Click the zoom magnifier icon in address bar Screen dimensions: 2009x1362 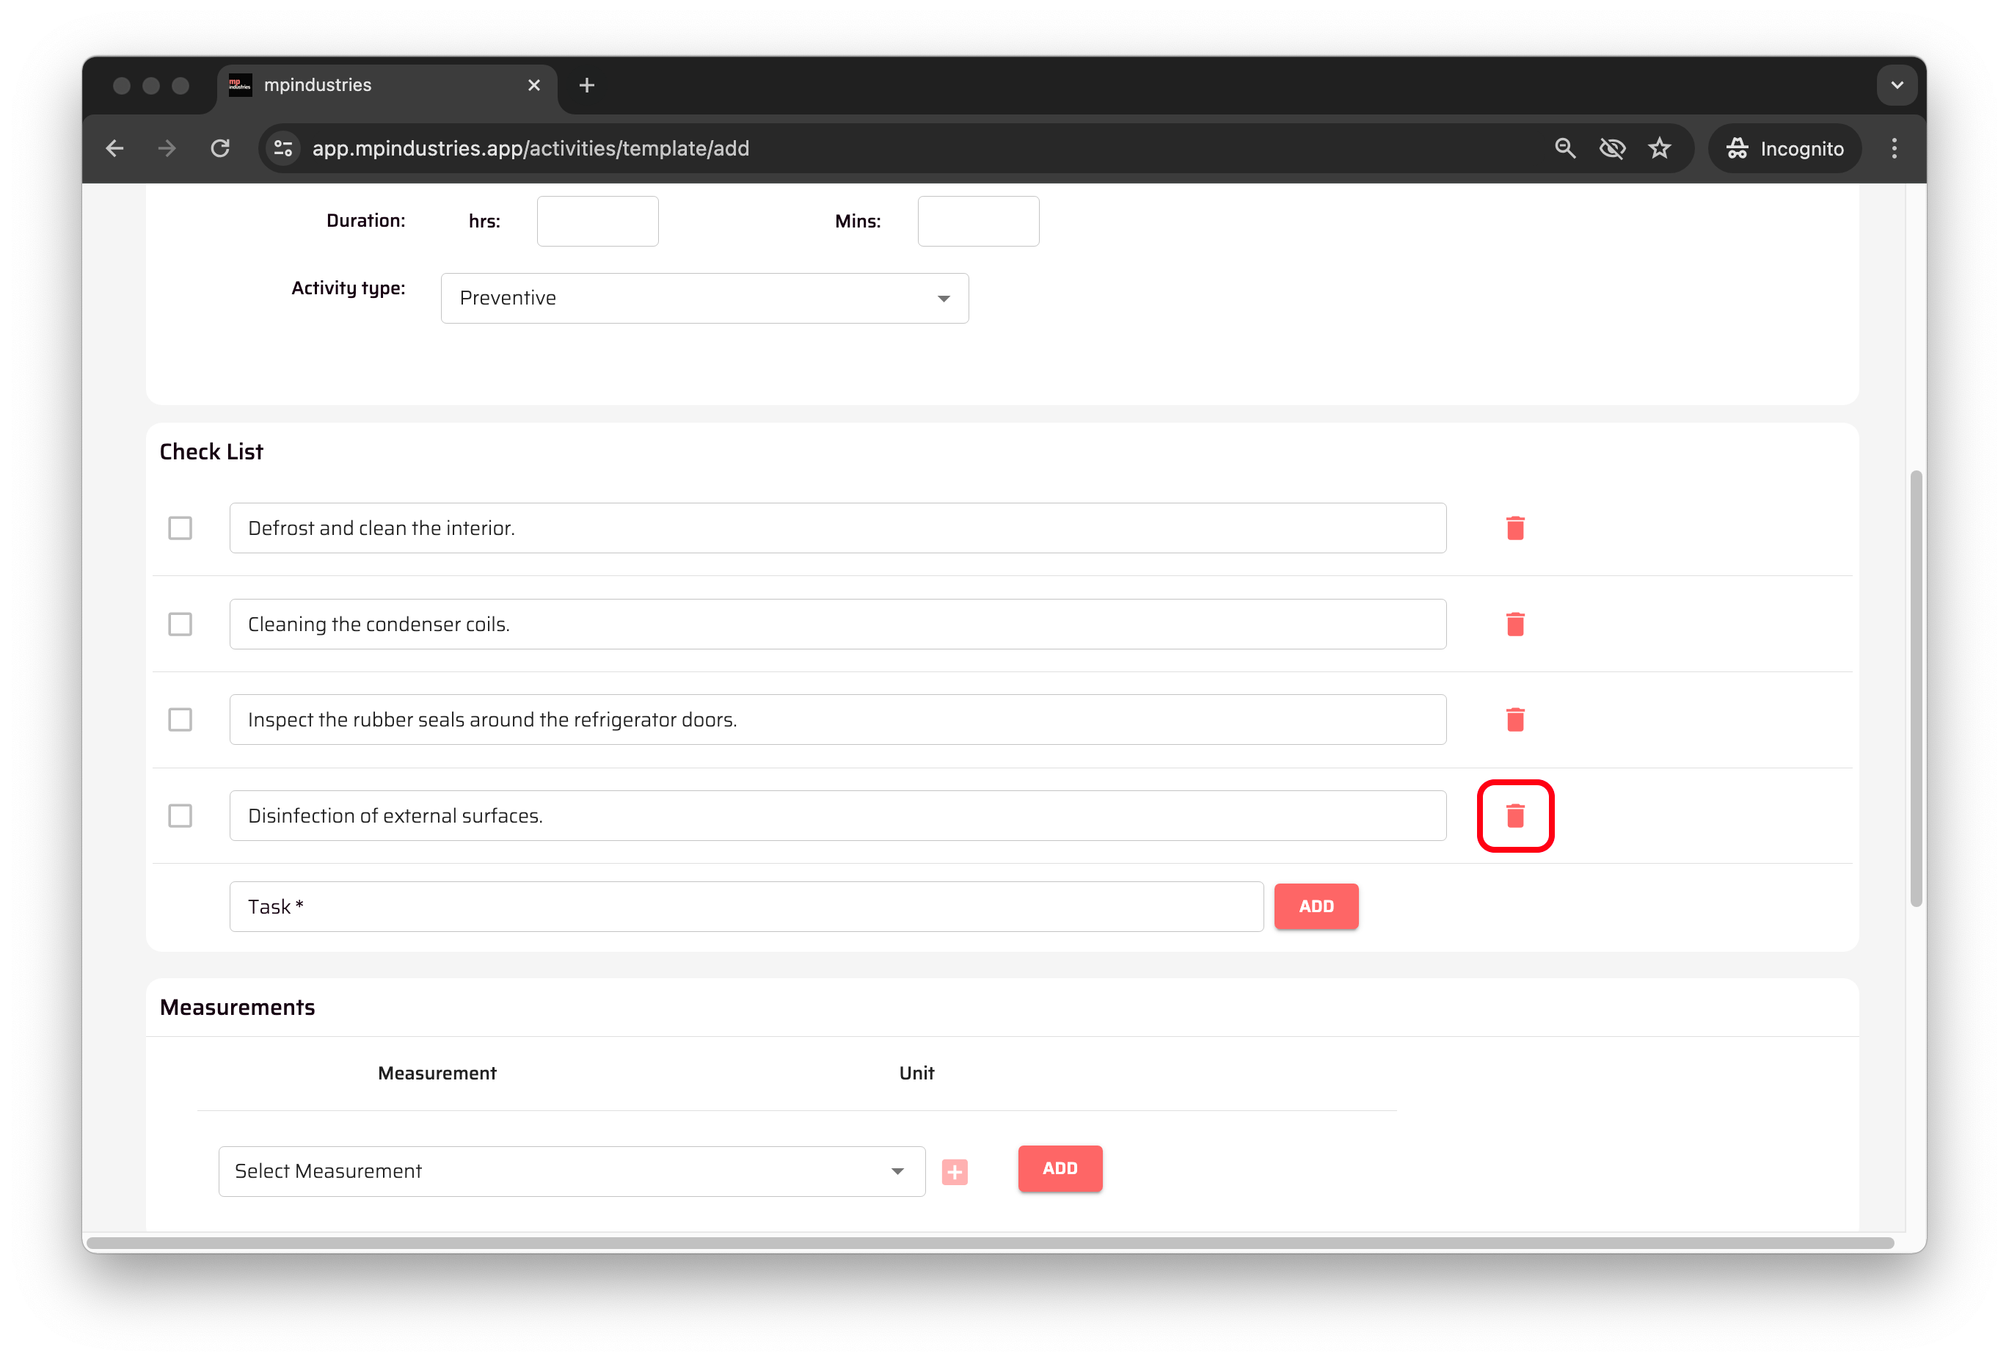1564,149
